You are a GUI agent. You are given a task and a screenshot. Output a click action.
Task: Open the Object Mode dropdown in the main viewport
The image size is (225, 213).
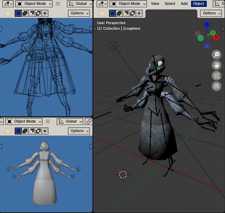pyautogui.click(x=128, y=4)
